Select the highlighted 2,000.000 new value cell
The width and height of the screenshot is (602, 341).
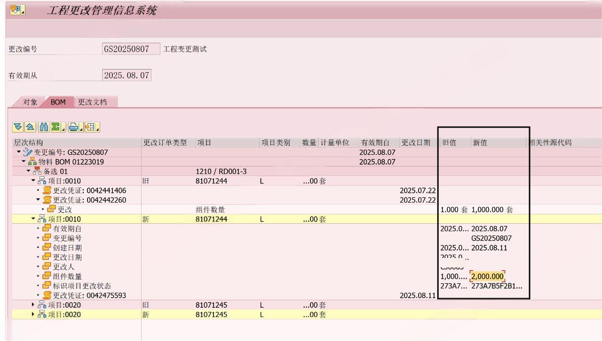coord(487,276)
